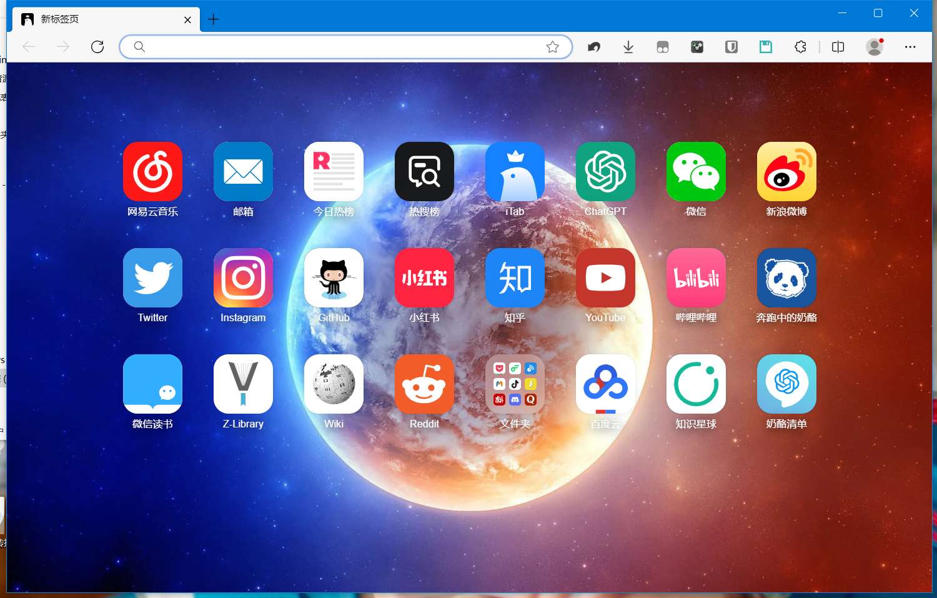Open the 奔跑中的奶酪 panda icon
Screen dimensions: 937x598
point(786,277)
